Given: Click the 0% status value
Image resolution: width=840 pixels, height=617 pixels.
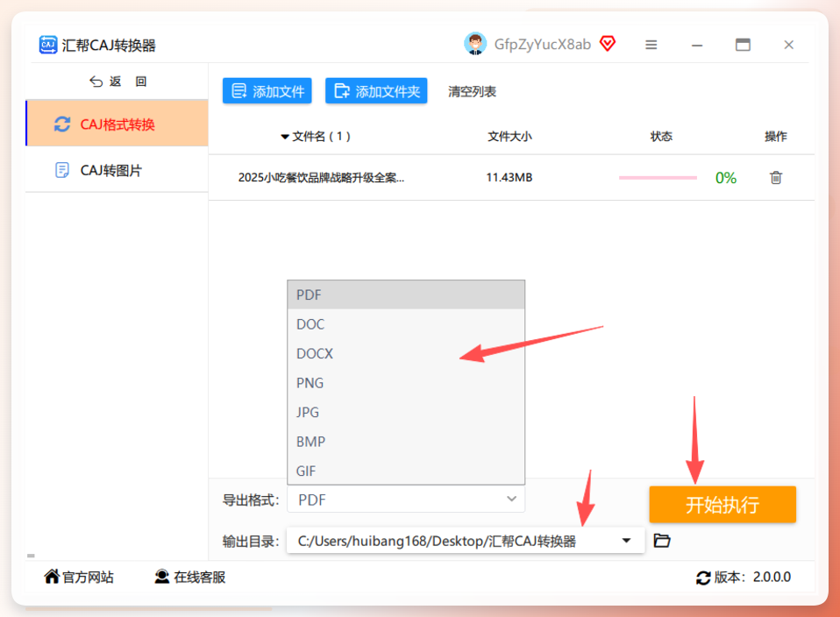Looking at the screenshot, I should pyautogui.click(x=726, y=178).
